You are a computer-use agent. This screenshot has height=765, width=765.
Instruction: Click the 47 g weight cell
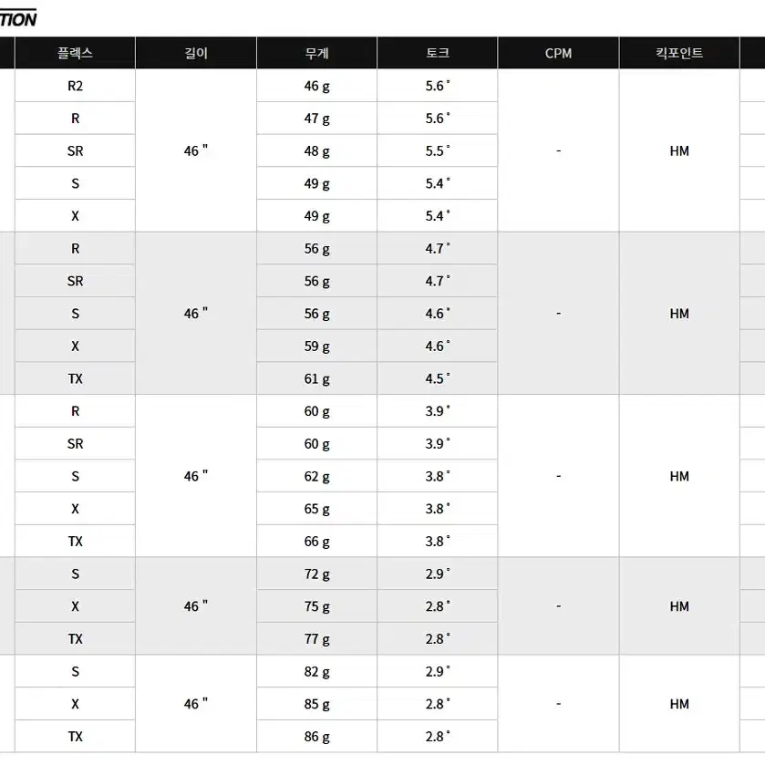point(316,118)
